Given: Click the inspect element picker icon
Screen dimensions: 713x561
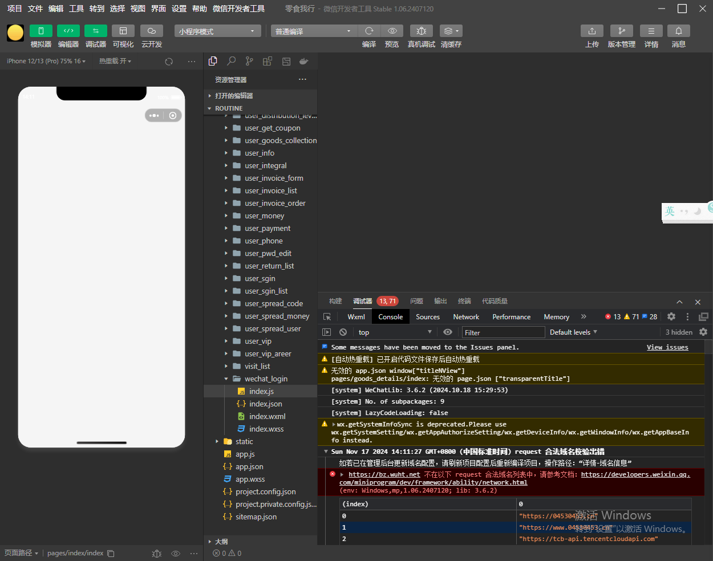Looking at the screenshot, I should 327,317.
